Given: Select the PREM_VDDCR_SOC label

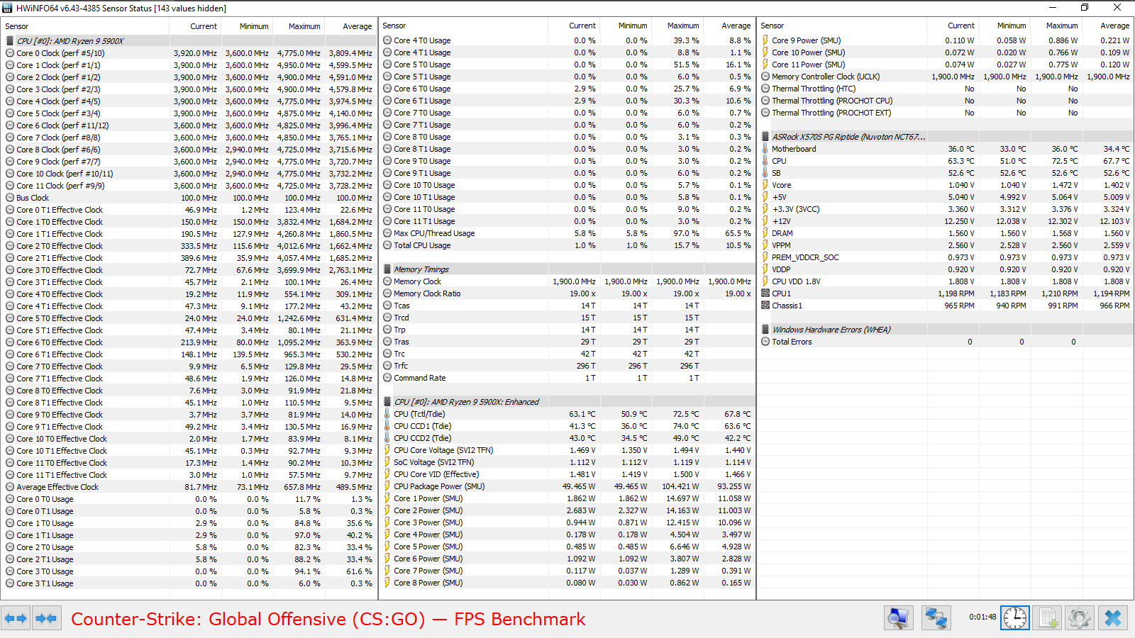Looking at the screenshot, I should (805, 257).
